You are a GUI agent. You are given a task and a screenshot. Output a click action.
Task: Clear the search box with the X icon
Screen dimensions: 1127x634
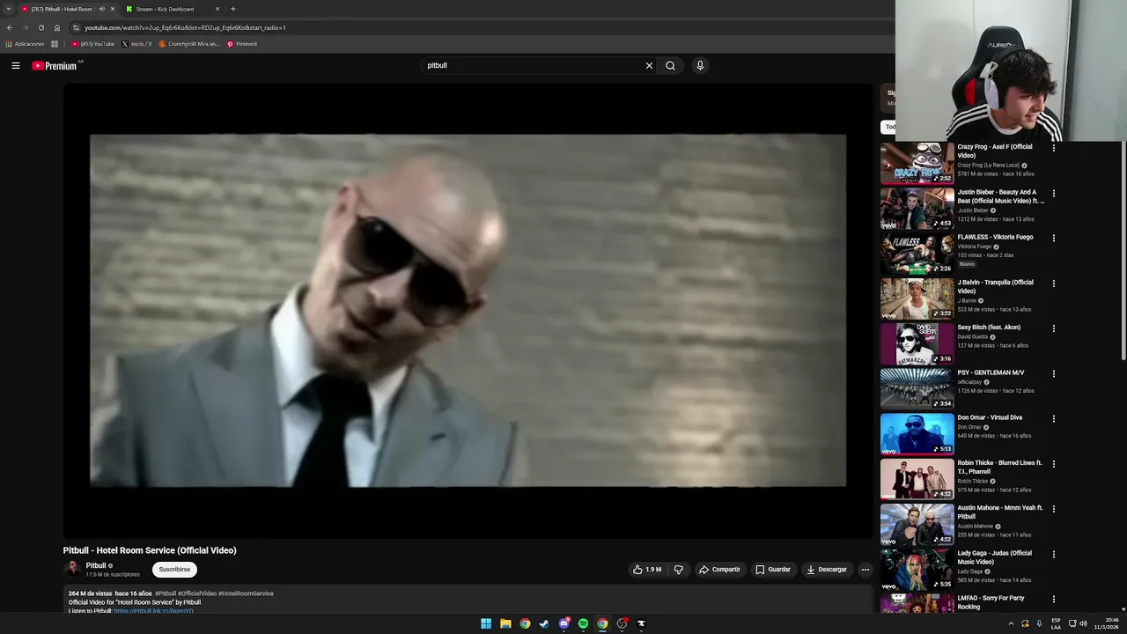coord(649,65)
